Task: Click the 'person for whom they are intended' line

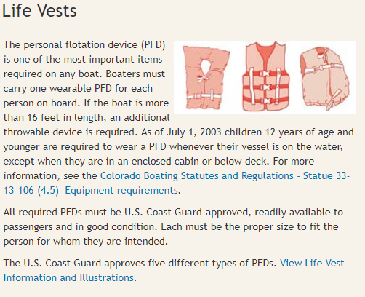Action: (x=85, y=242)
